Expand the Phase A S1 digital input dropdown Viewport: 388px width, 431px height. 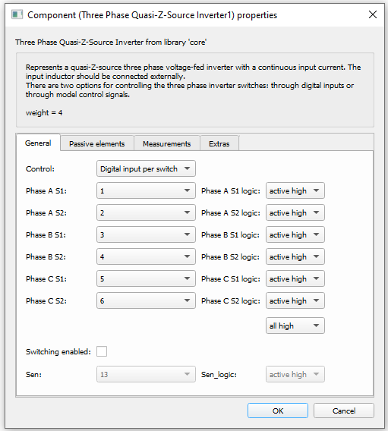click(146, 190)
